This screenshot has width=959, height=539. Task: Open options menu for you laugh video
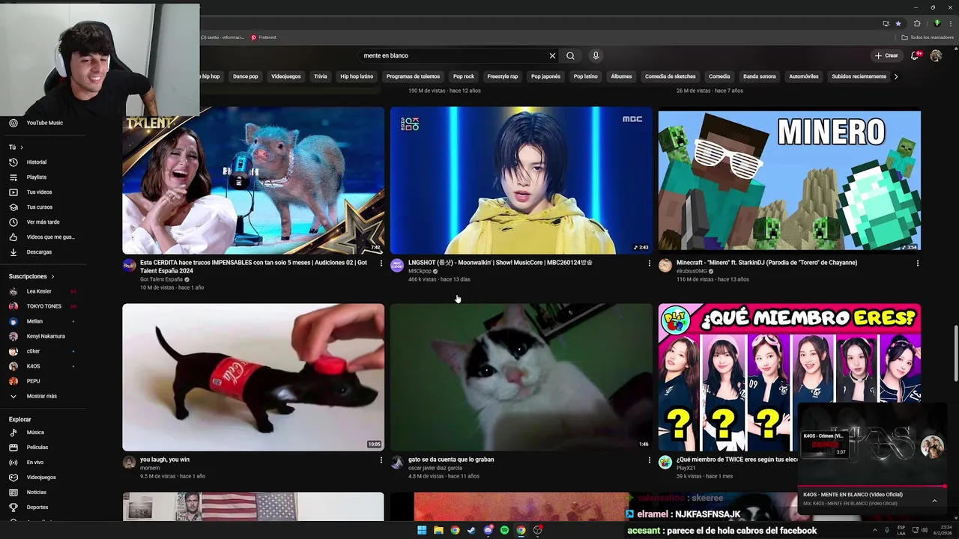point(381,460)
